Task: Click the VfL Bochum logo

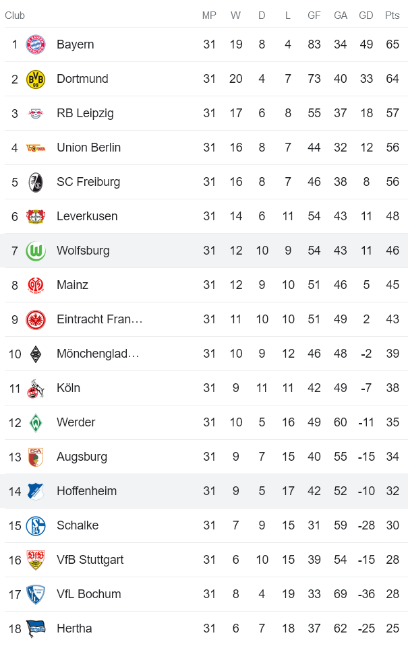Action: click(36, 594)
